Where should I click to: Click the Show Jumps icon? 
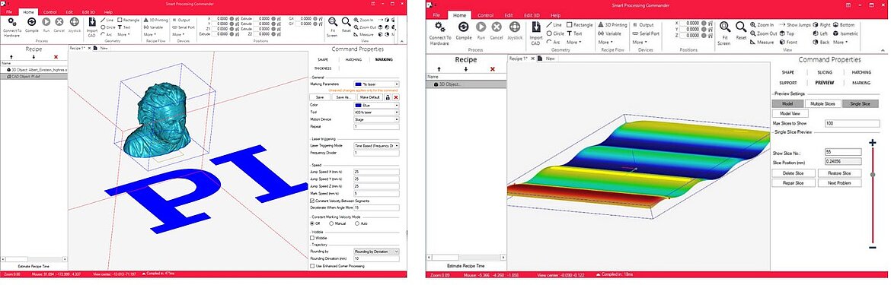[782, 25]
